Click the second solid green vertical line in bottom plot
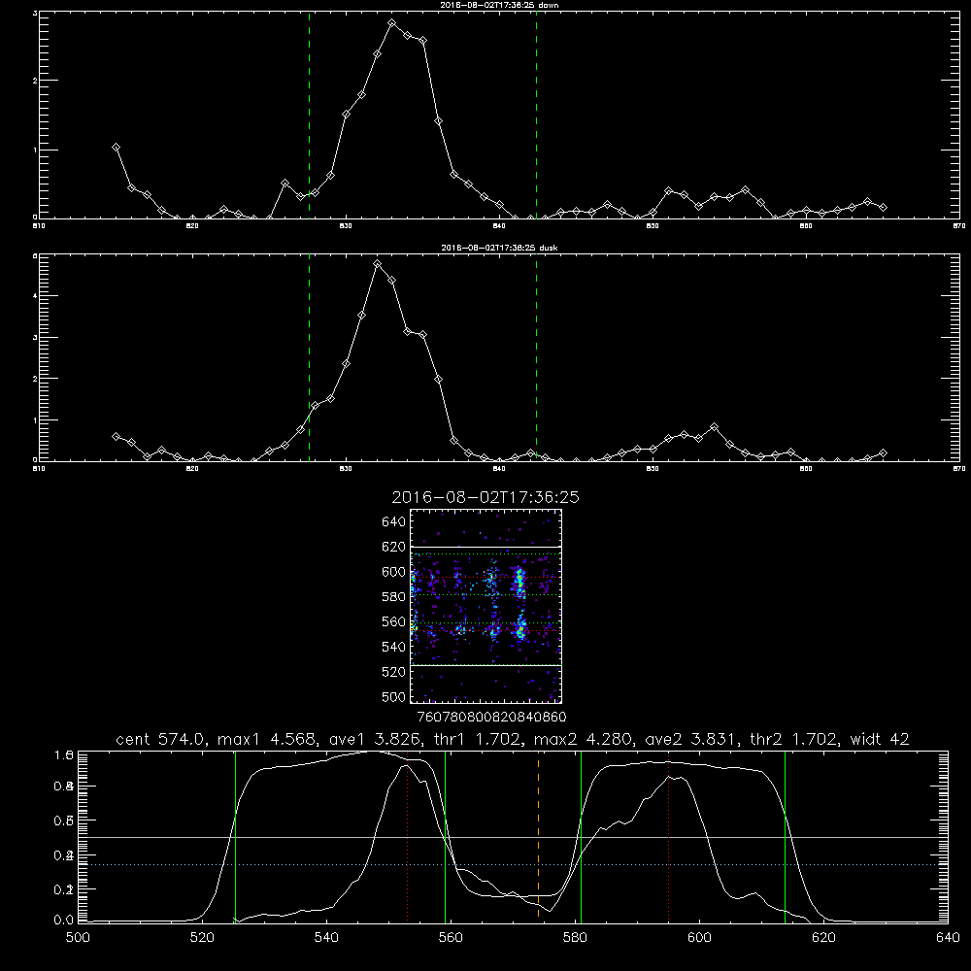Viewport: 971px width, 971px height. tap(446, 837)
